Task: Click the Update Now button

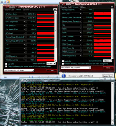Action: pyautogui.click(x=107, y=76)
